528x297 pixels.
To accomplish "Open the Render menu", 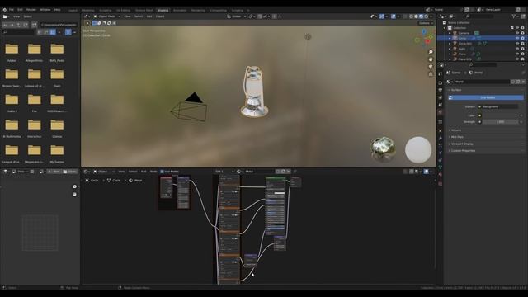I will pos(31,10).
